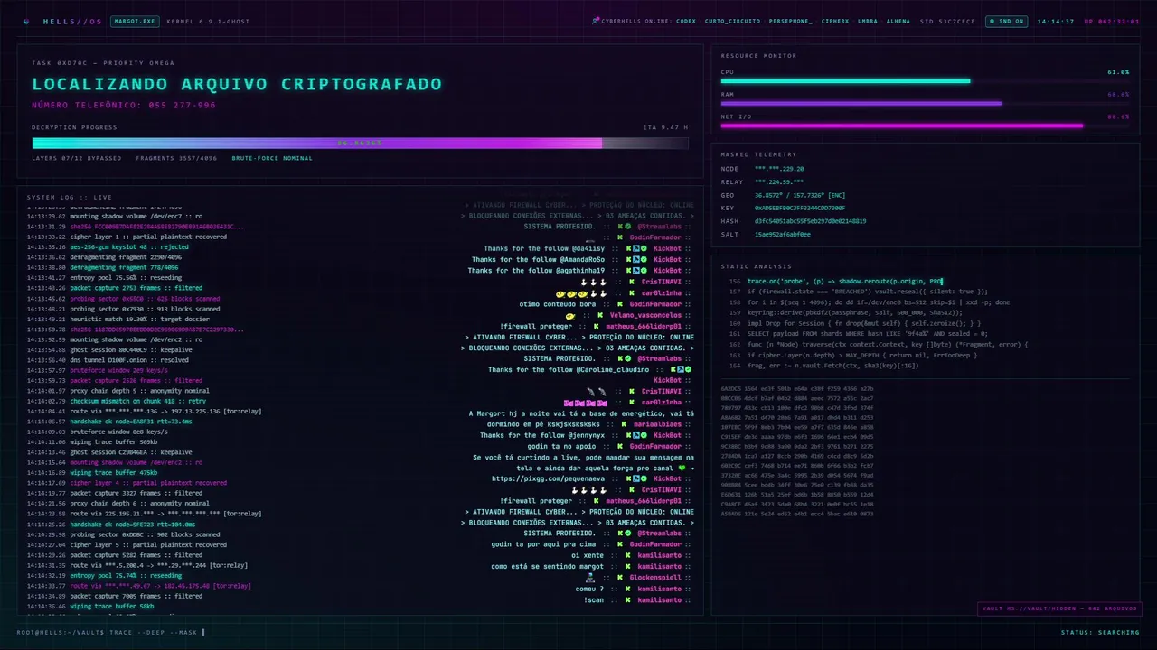Image resolution: width=1157 pixels, height=650 pixels.
Task: Click LAYERS 07/12 BYPASSED status
Action: [76, 158]
